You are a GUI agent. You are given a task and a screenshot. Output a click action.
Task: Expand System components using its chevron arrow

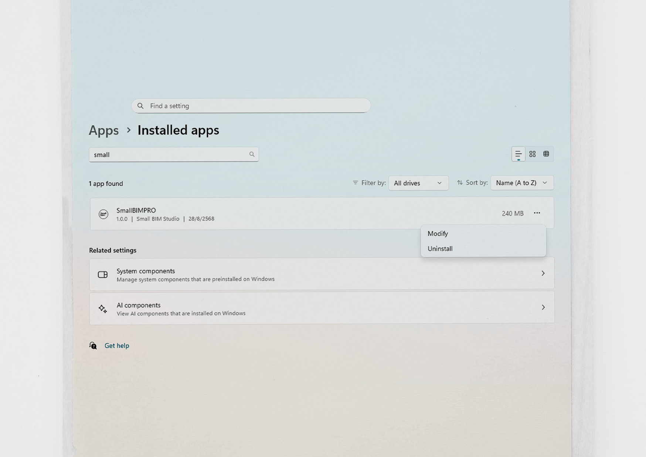coord(543,273)
